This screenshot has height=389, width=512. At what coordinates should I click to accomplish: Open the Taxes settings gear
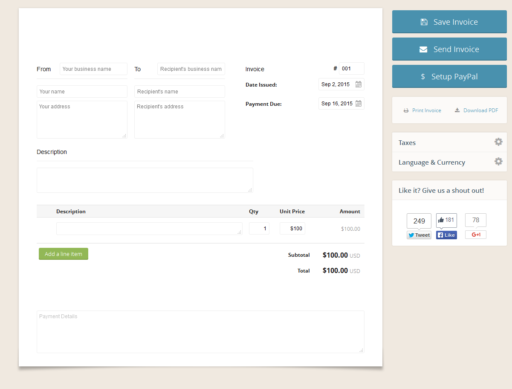(498, 142)
